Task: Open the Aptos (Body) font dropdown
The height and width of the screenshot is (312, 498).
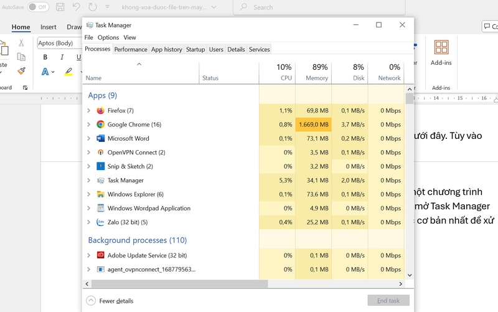Action: (59, 43)
